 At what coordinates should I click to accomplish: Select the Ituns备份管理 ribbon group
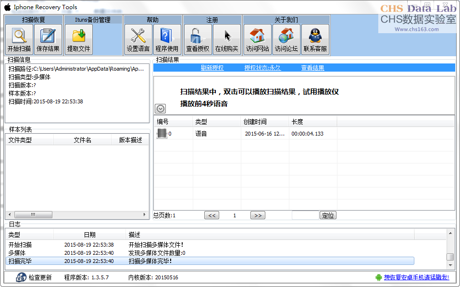point(93,20)
